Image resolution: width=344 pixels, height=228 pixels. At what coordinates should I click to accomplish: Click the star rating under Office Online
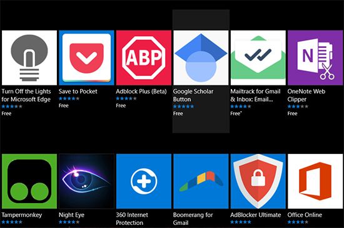[298, 222]
